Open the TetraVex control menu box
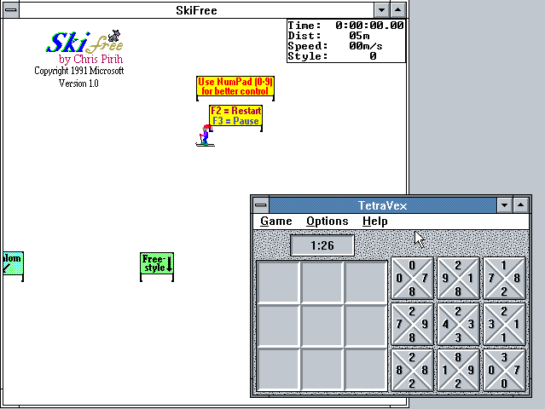Viewport: 545px width, 409px height. pos(261,205)
